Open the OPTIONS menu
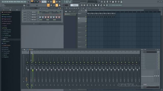The image size is (163, 91). tap(18, 2)
